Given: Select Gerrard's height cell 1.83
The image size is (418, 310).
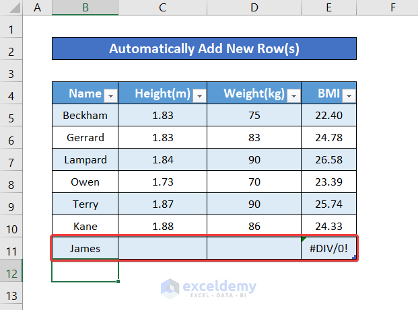Looking at the screenshot, I should pos(163,137).
